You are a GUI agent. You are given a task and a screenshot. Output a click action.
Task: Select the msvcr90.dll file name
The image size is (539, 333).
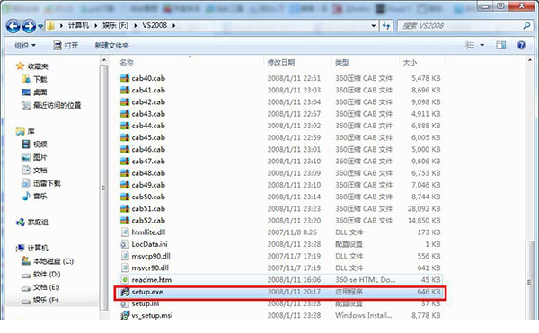click(x=150, y=267)
